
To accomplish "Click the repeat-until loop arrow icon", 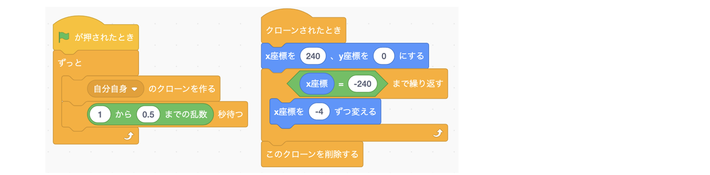I will point(438,133).
